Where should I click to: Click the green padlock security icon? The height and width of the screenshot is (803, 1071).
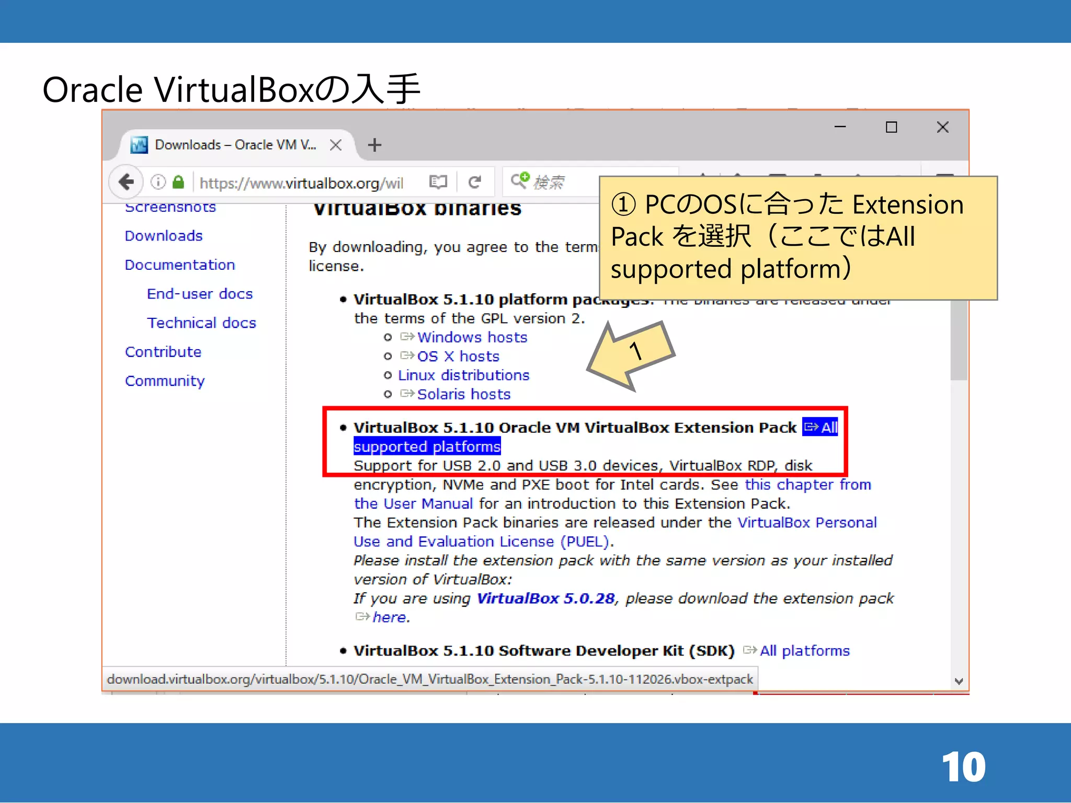178,182
